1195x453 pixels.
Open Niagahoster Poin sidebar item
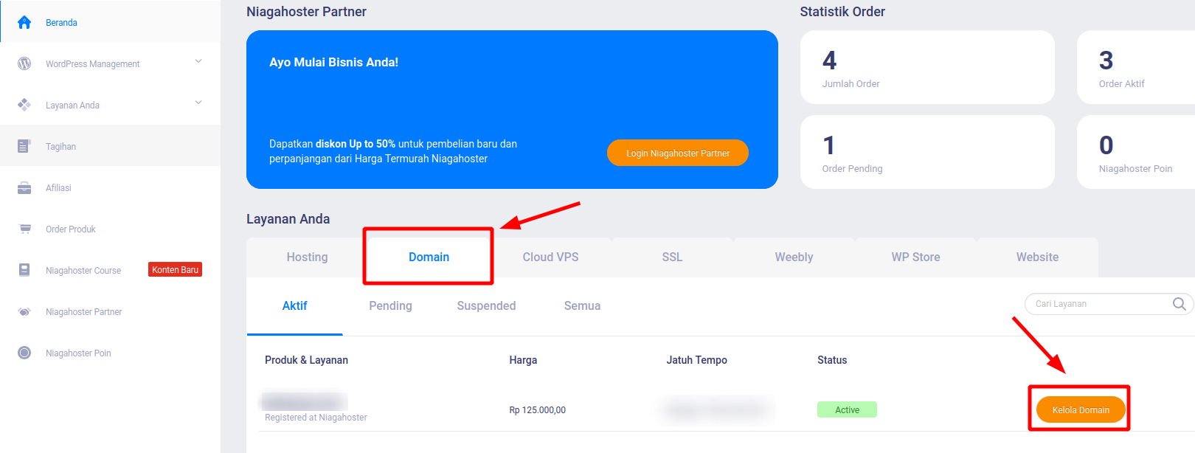pyautogui.click(x=111, y=353)
